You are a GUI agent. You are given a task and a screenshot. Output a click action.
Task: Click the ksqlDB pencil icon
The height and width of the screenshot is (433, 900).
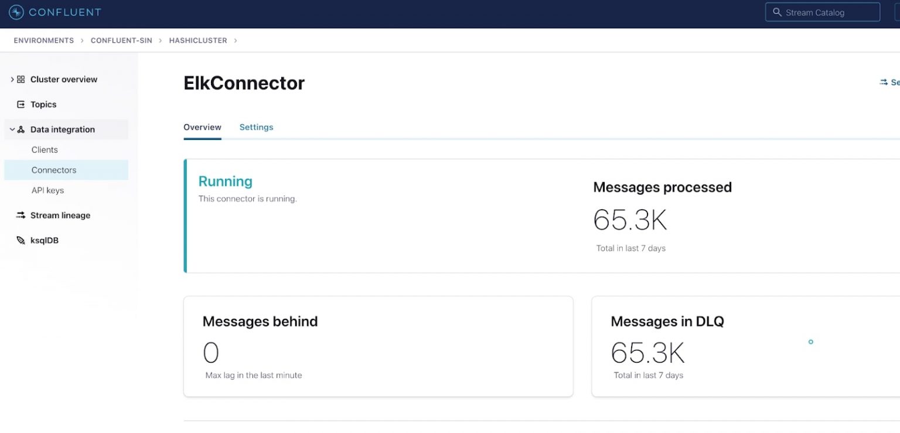pos(19,240)
